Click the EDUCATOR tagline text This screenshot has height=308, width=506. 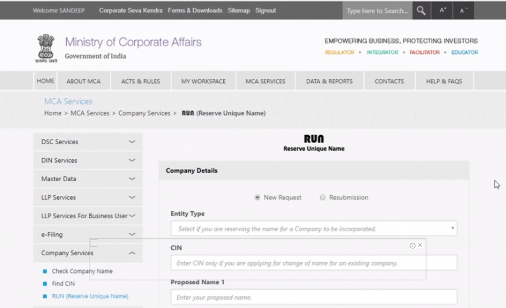(464, 52)
